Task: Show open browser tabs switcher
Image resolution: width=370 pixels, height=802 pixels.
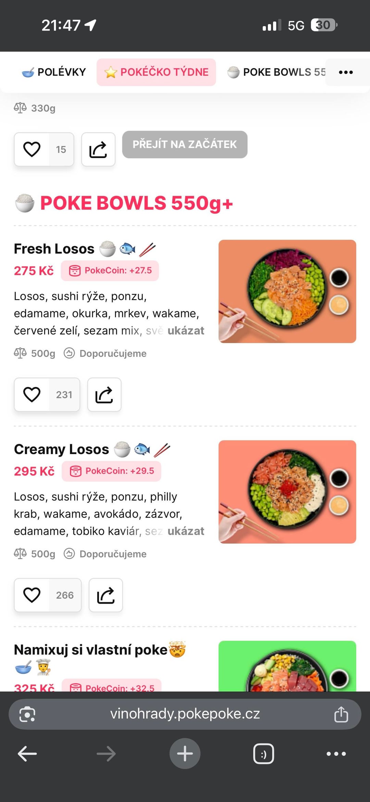Action: (263, 754)
